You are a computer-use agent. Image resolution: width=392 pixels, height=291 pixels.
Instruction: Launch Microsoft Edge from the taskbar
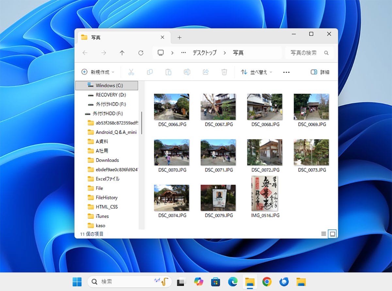pos(233,282)
